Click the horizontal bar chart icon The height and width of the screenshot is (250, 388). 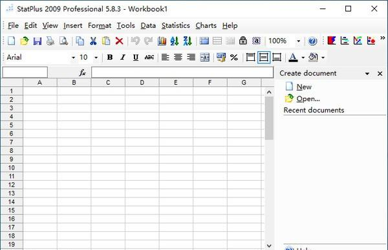point(345,41)
